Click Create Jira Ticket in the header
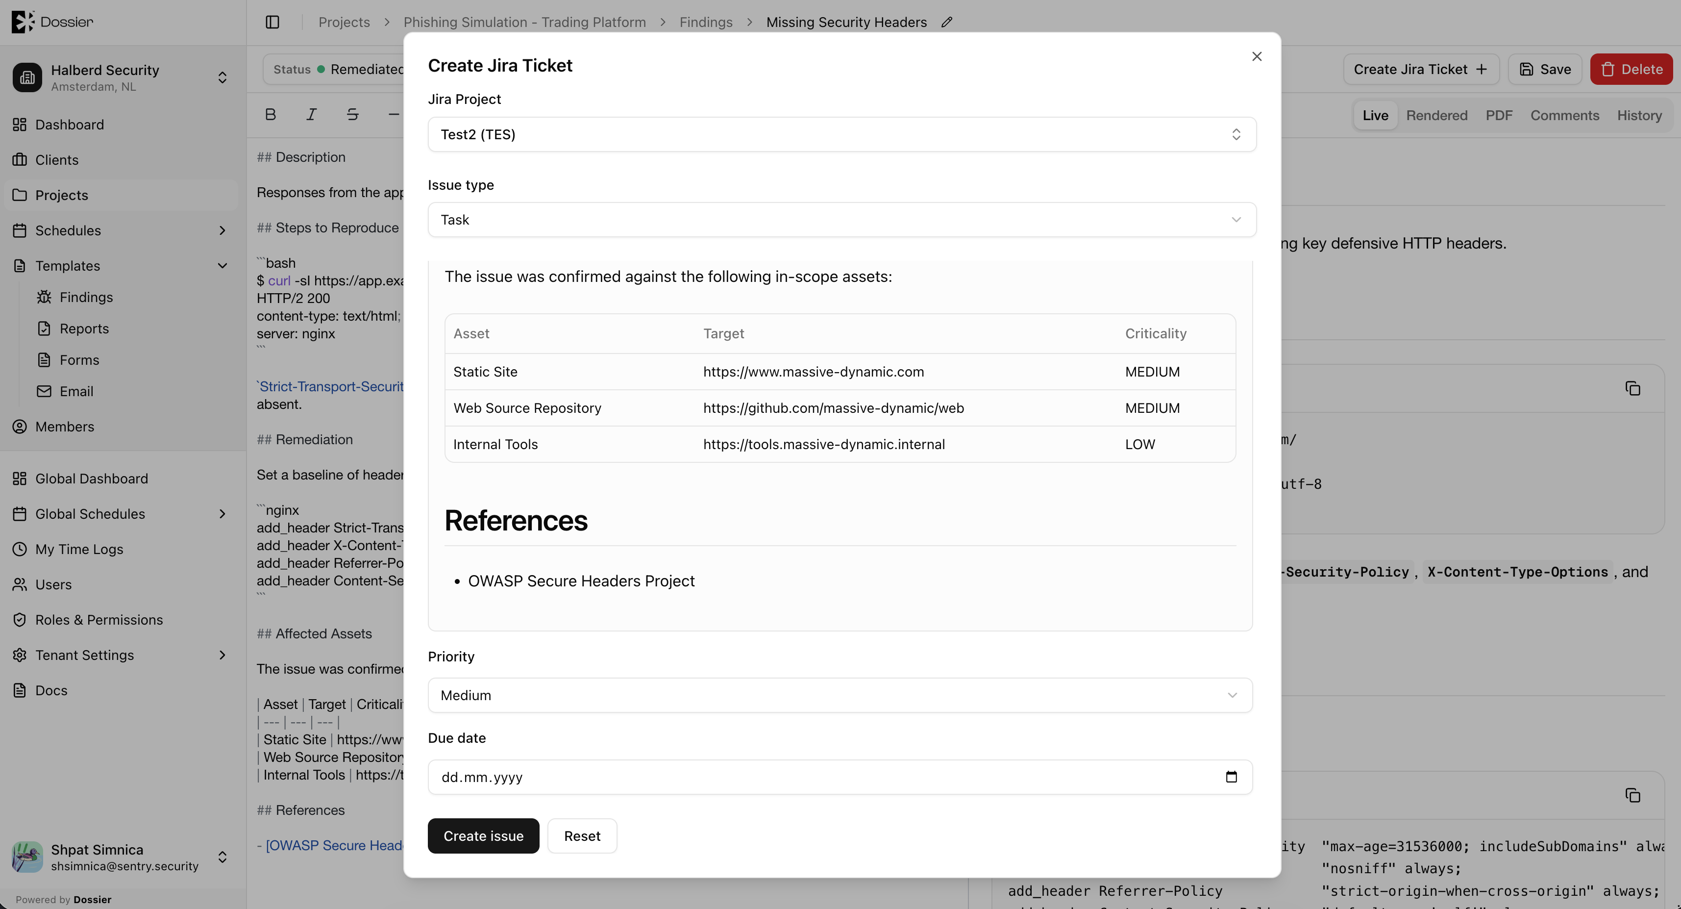The height and width of the screenshot is (909, 1681). tap(1421, 69)
